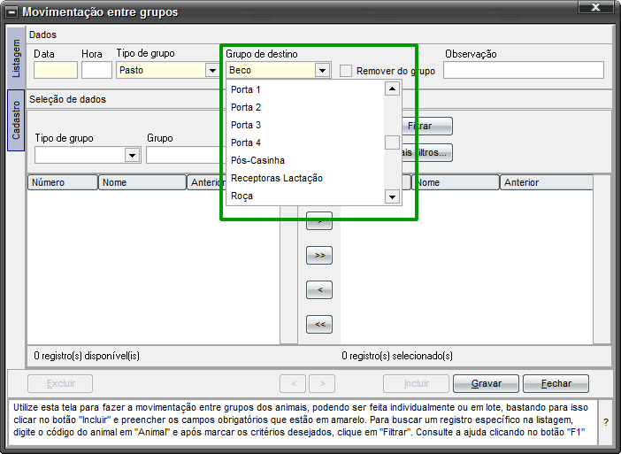This screenshot has height=454, width=621.
Task: Choose Porta 4 in the dropdown list
Action: click(x=305, y=142)
